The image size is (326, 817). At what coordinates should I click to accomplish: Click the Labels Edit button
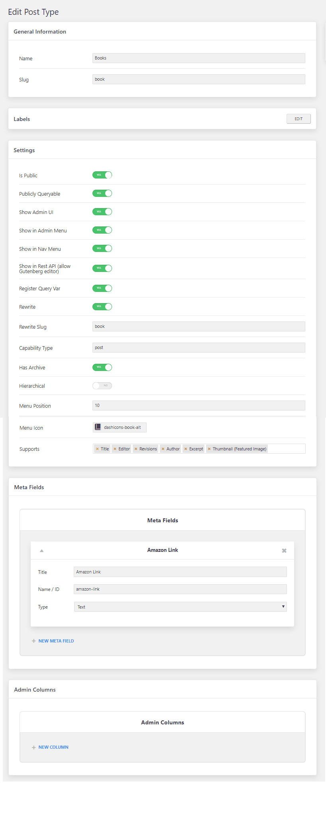[x=299, y=119]
